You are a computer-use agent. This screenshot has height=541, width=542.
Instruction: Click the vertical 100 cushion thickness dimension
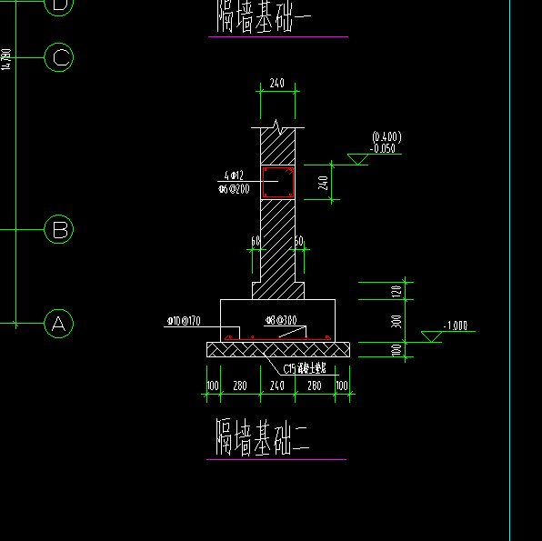(396, 350)
